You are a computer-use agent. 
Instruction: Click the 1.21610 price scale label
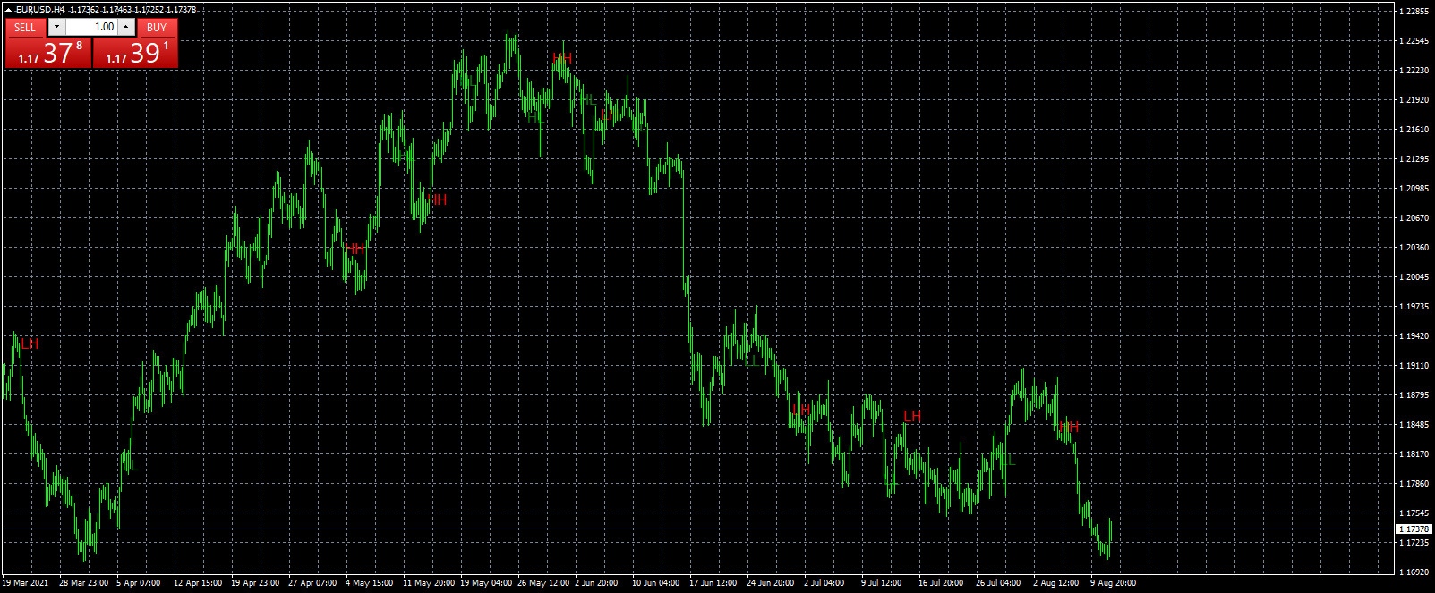click(1414, 130)
